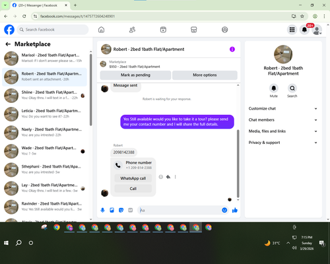Expand Privacy & support section
The image size is (330, 264).
[x=283, y=143]
